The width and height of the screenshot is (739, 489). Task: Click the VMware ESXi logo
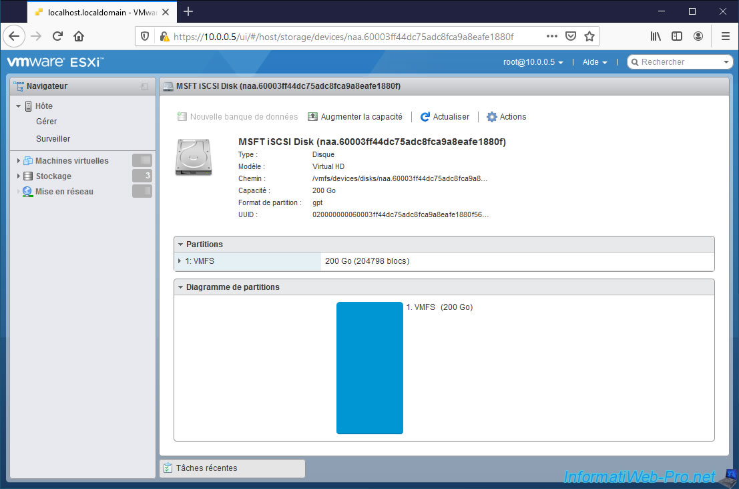55,61
